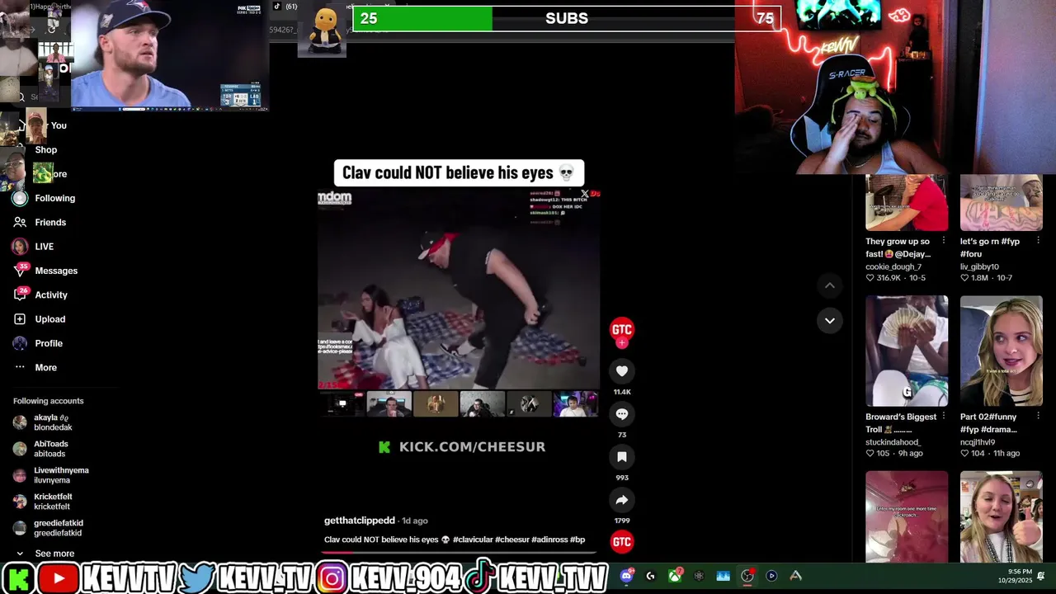Click the Upload plus icon
Viewport: 1056px width, 594px height.
coord(20,319)
